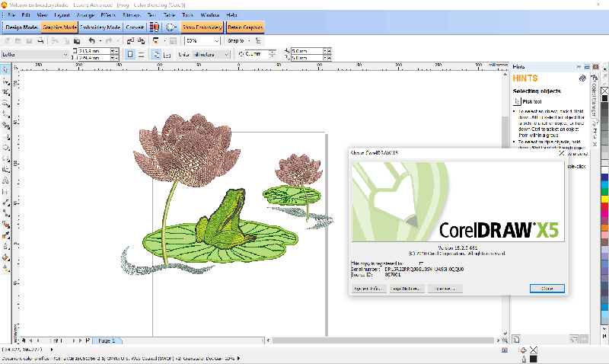Open the Window menu
This screenshot has width=609, height=364.
pyautogui.click(x=210, y=15)
